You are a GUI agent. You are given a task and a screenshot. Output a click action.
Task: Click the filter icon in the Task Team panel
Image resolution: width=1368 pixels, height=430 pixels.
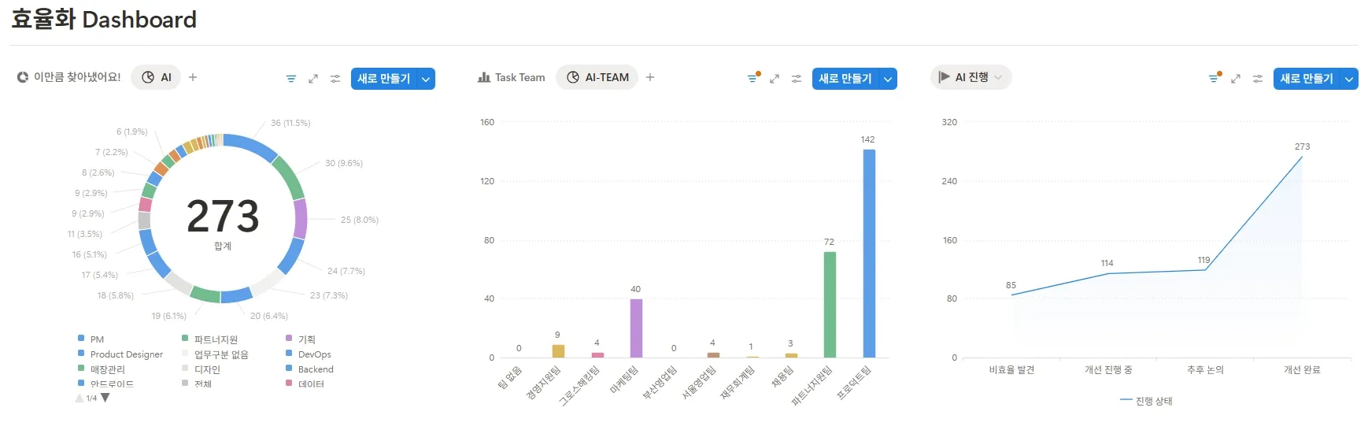click(x=752, y=79)
